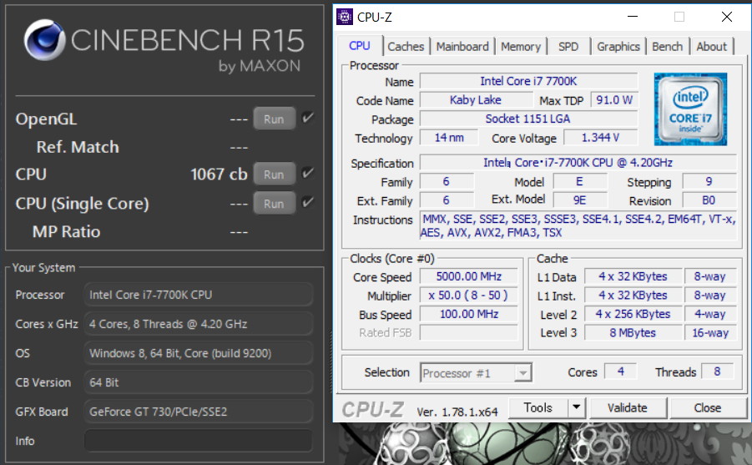Click the Revision value B0

709,200
